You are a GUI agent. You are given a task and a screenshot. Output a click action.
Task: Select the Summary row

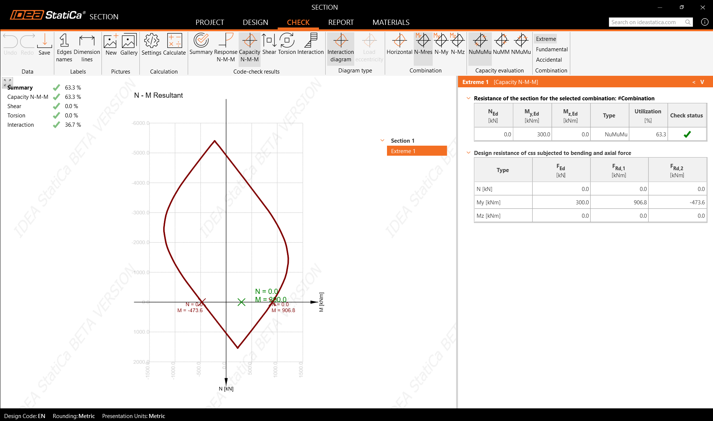click(x=44, y=88)
